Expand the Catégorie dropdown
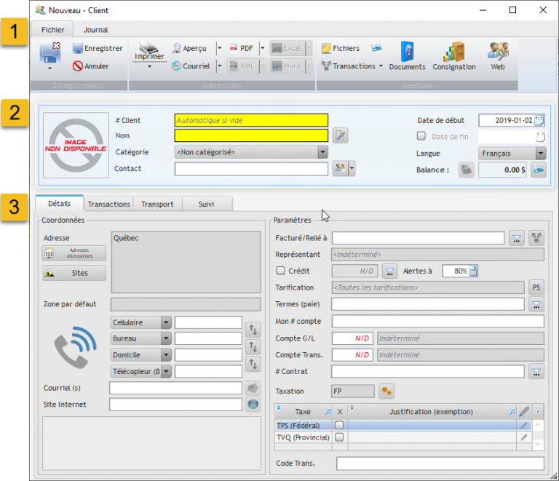 click(322, 152)
